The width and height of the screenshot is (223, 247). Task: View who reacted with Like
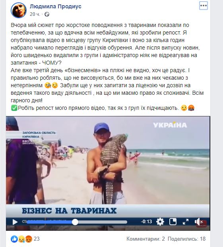pyautogui.click(x=14, y=239)
